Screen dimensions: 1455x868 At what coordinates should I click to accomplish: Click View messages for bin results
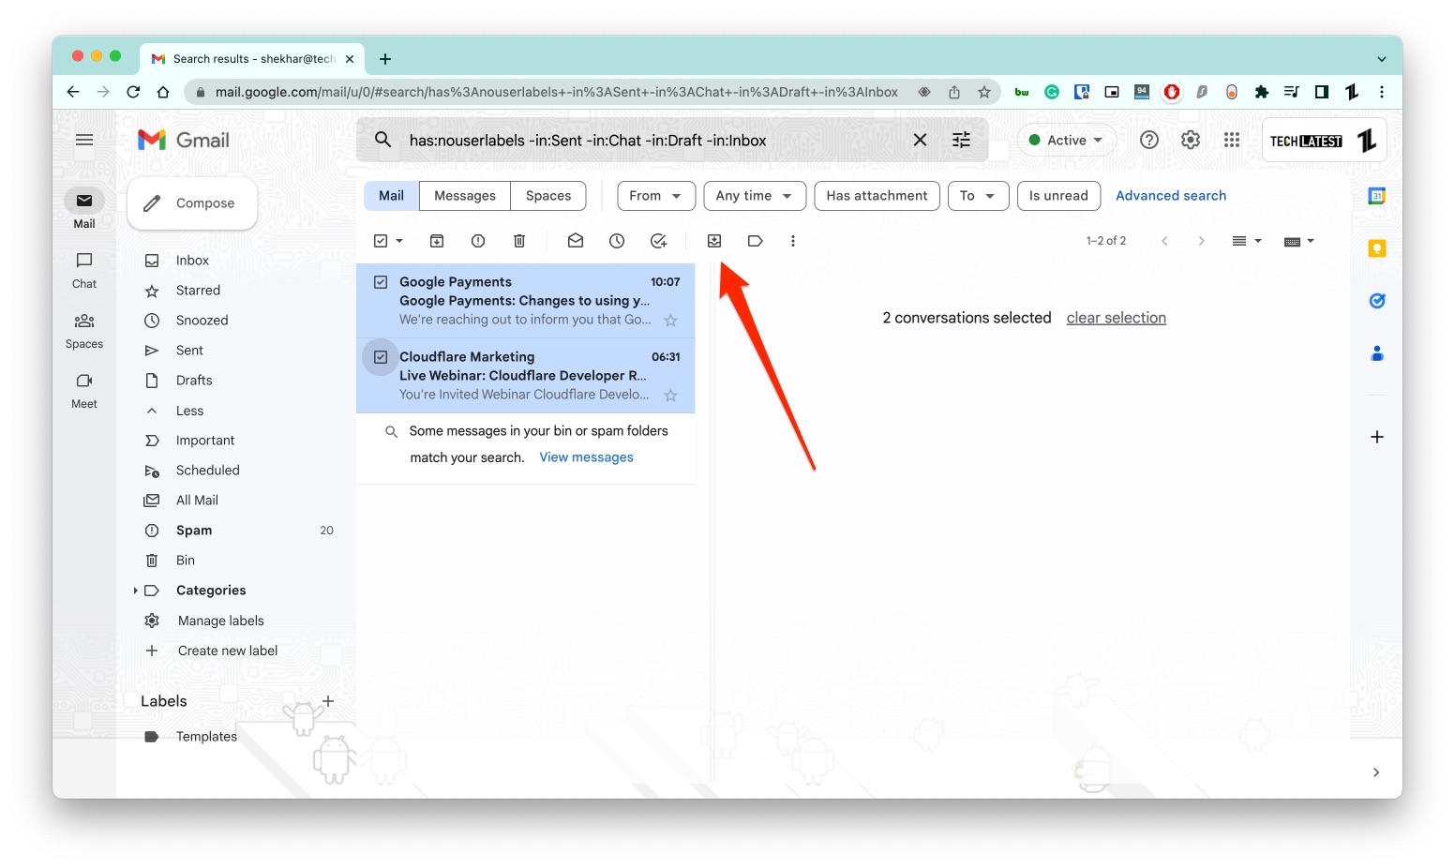click(585, 456)
